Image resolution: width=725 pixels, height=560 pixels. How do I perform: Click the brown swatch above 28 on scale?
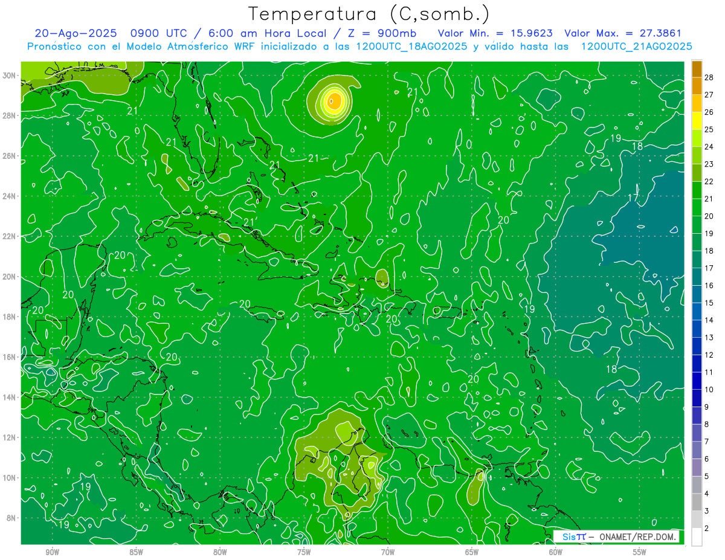point(697,68)
